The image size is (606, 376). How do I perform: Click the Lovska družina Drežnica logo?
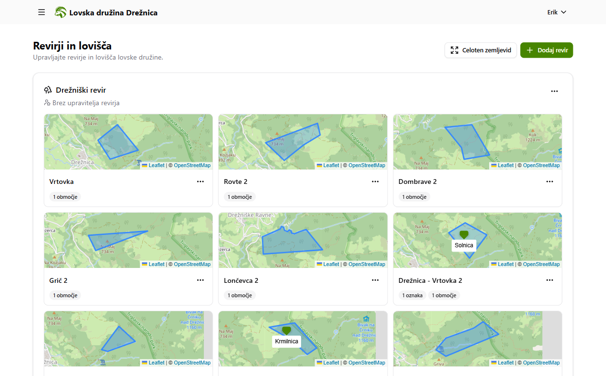pos(61,12)
